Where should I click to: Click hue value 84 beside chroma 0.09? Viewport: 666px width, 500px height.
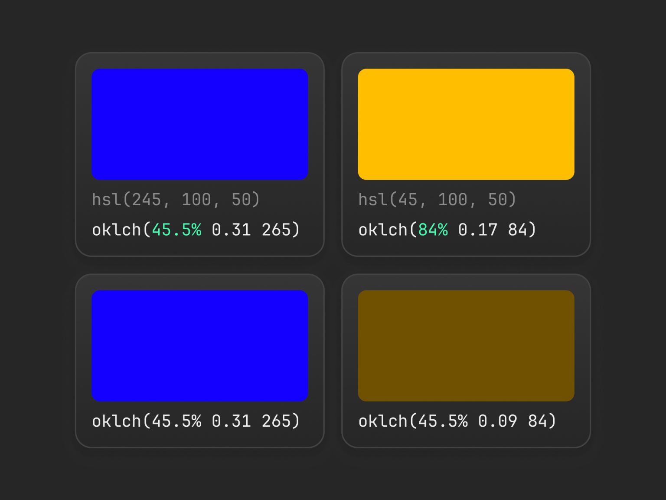click(537, 421)
